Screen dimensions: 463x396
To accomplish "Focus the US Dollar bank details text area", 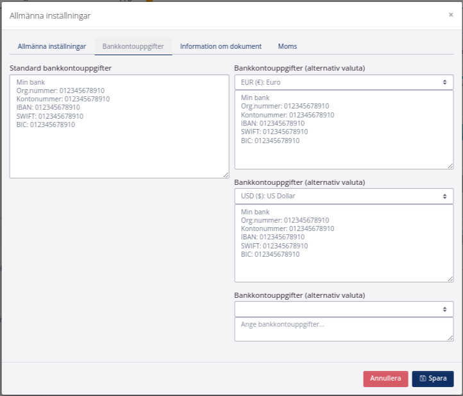I will [x=344, y=263].
